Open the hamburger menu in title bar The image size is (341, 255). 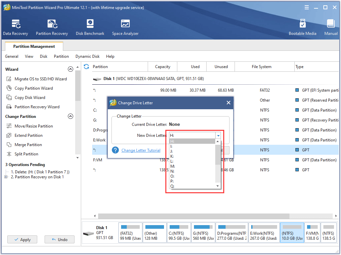click(x=307, y=7)
